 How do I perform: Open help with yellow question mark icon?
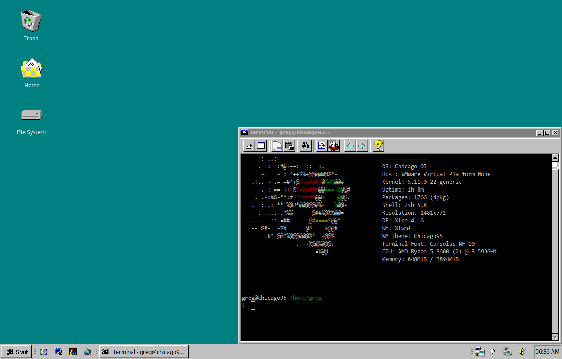[378, 146]
